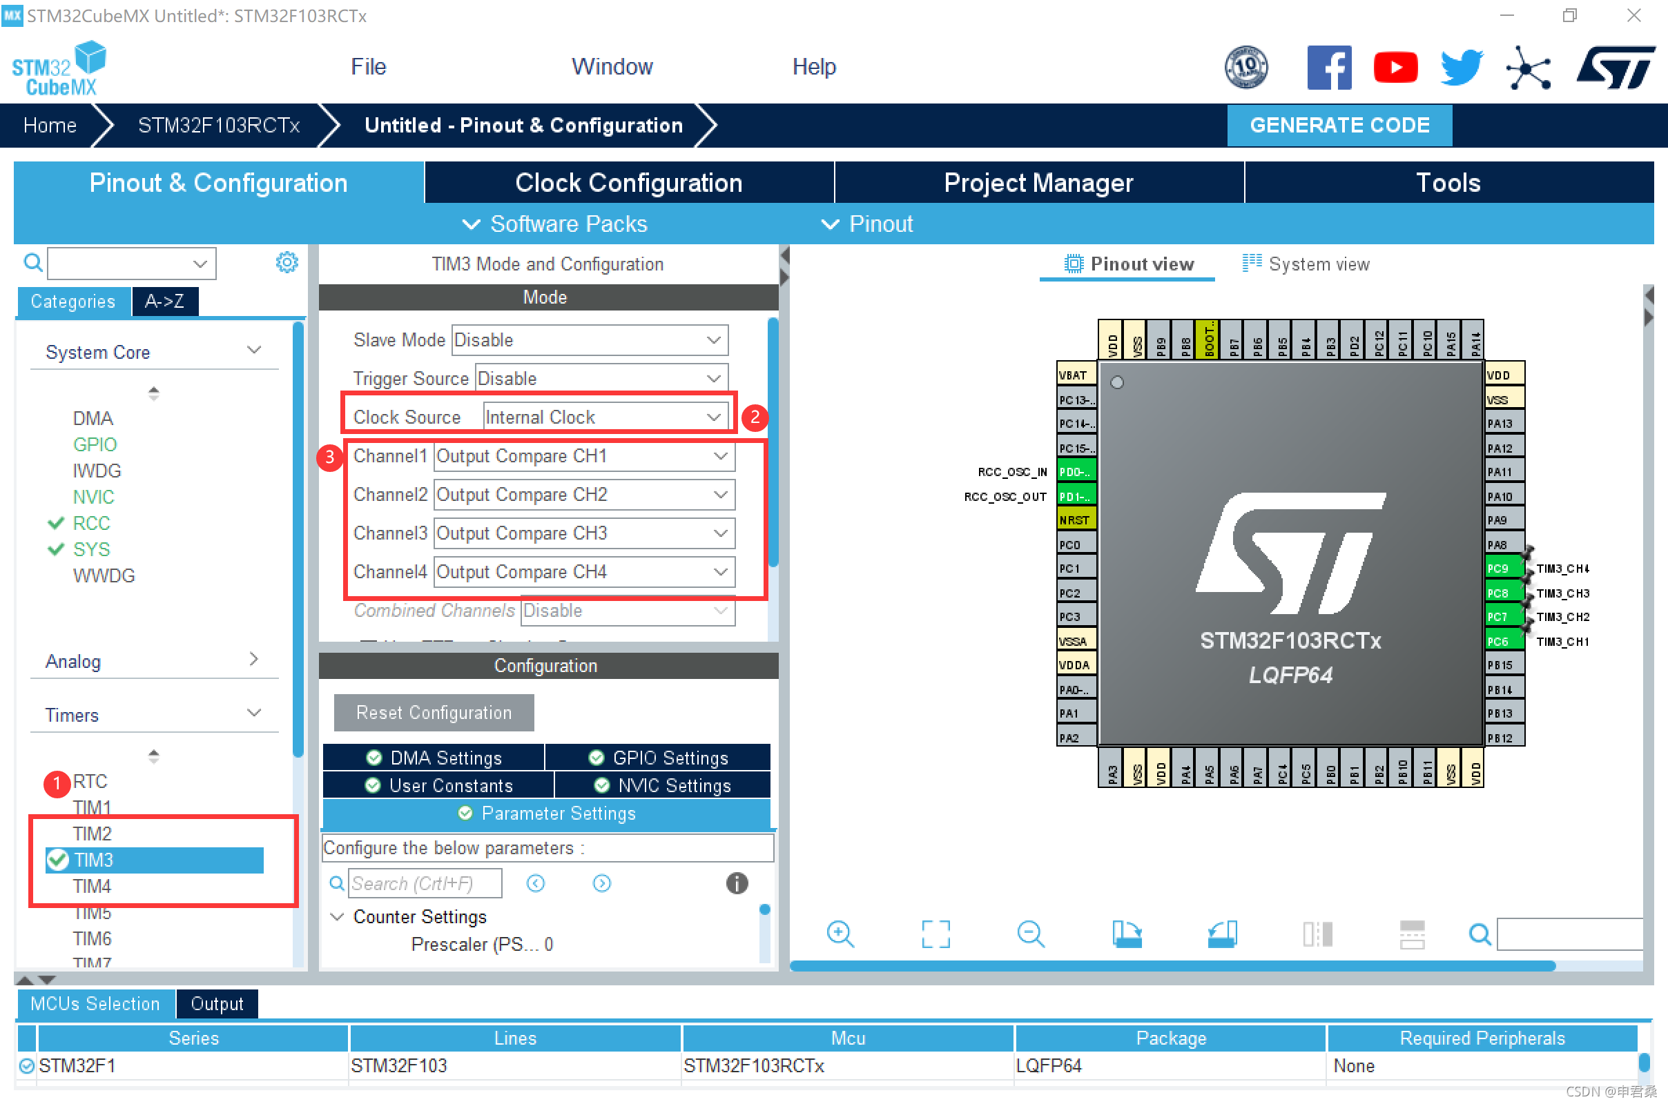The width and height of the screenshot is (1668, 1104).
Task: Open the Output tab at bottom
Action: 217,1003
